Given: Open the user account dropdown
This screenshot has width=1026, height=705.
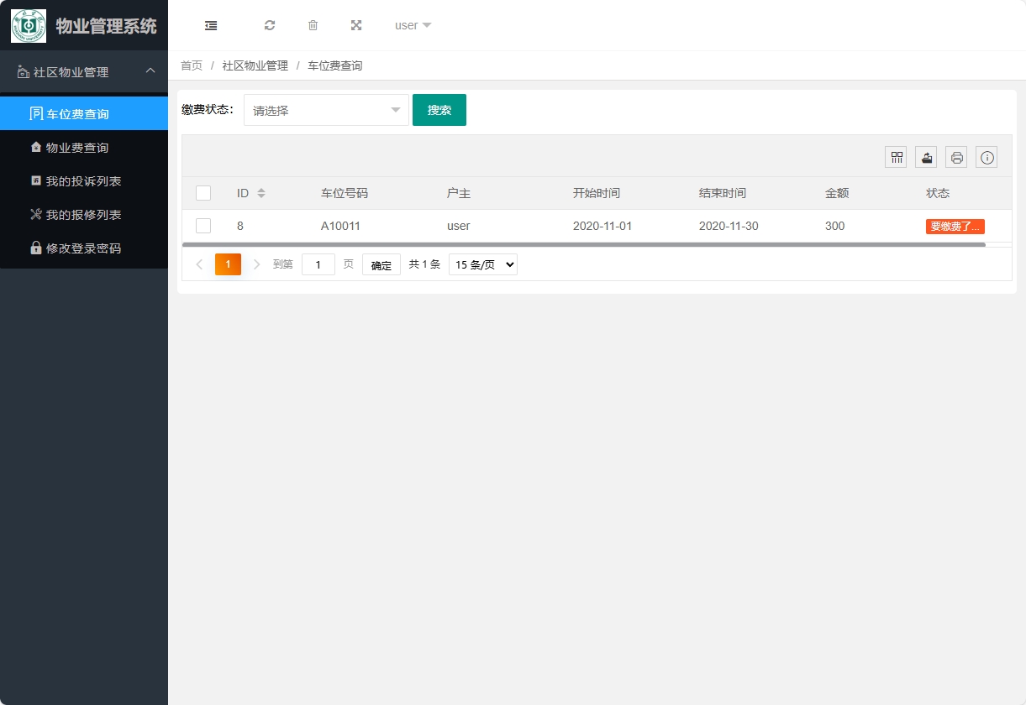Looking at the screenshot, I should click(412, 25).
